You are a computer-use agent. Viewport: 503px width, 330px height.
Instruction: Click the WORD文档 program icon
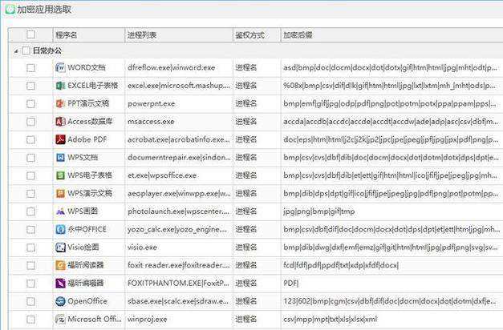(60, 67)
